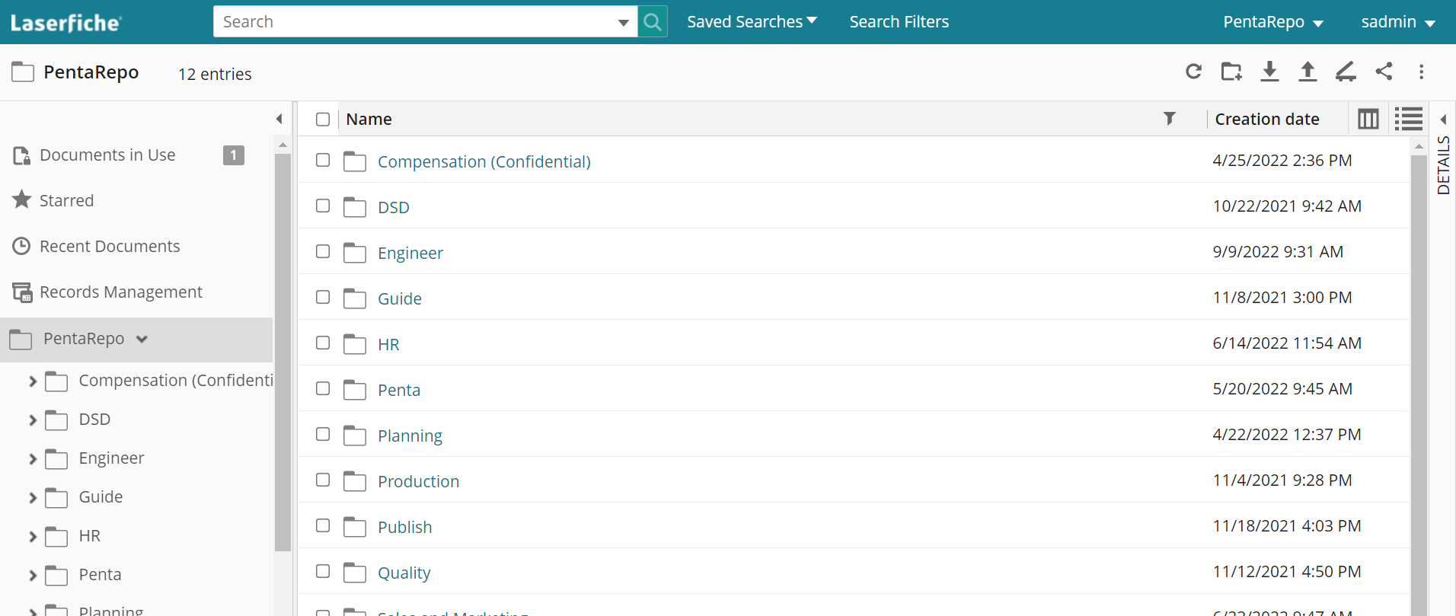
Task: Open the Publish folder link
Action: pos(405,527)
